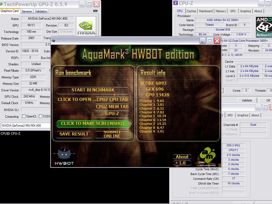Click the Code Name Toledo value
272x204 pixels.
click(x=209, y=25)
